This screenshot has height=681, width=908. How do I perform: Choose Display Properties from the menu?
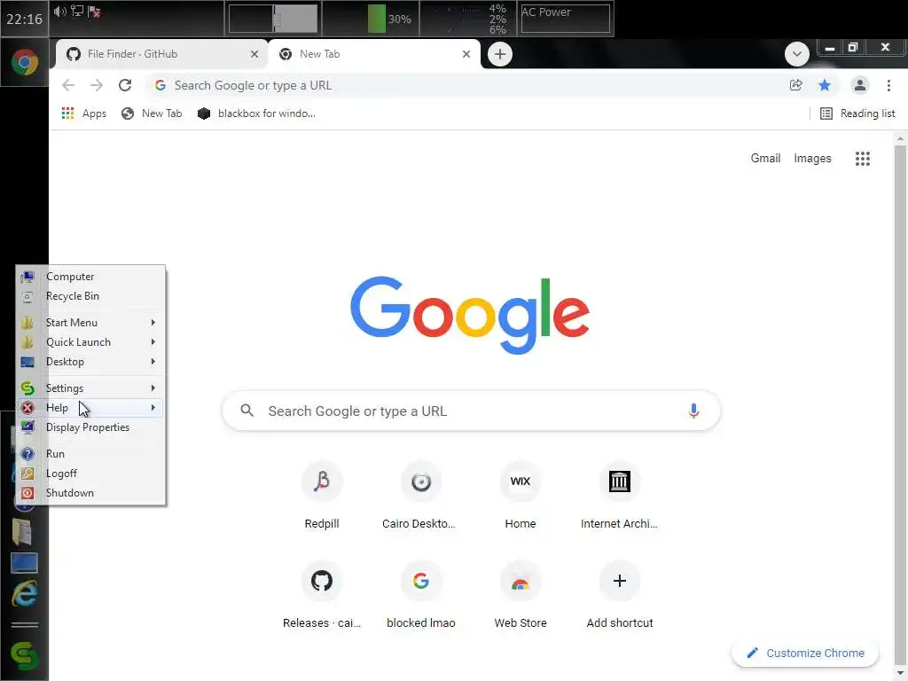pos(90,427)
